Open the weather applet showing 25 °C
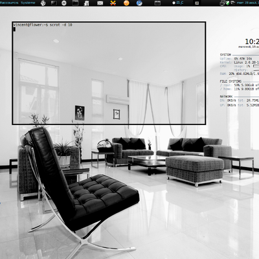 pos(178,3)
